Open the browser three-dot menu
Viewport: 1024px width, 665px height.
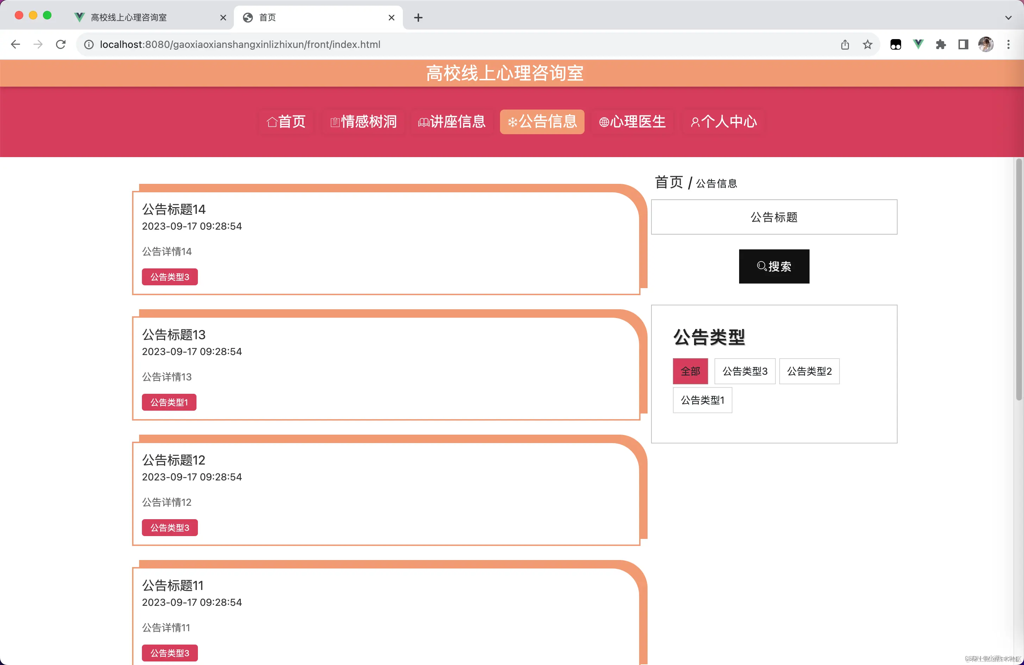(x=1009, y=44)
